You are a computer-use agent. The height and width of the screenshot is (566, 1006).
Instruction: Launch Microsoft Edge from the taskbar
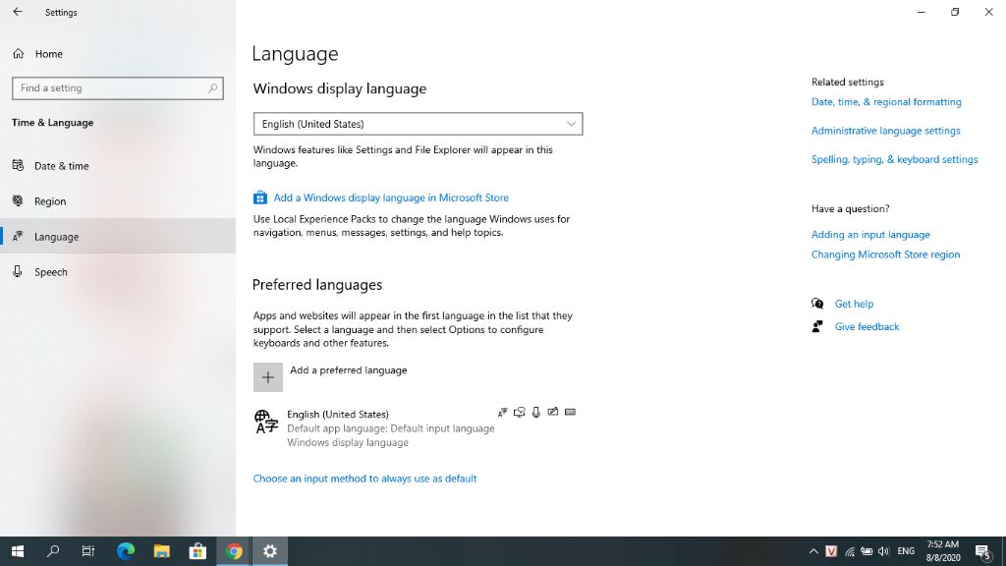tap(125, 551)
